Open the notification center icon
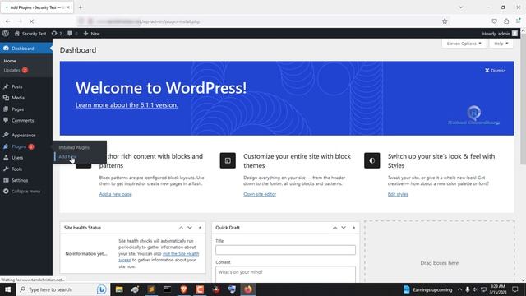This screenshot has height=296, width=526. click(x=515, y=289)
